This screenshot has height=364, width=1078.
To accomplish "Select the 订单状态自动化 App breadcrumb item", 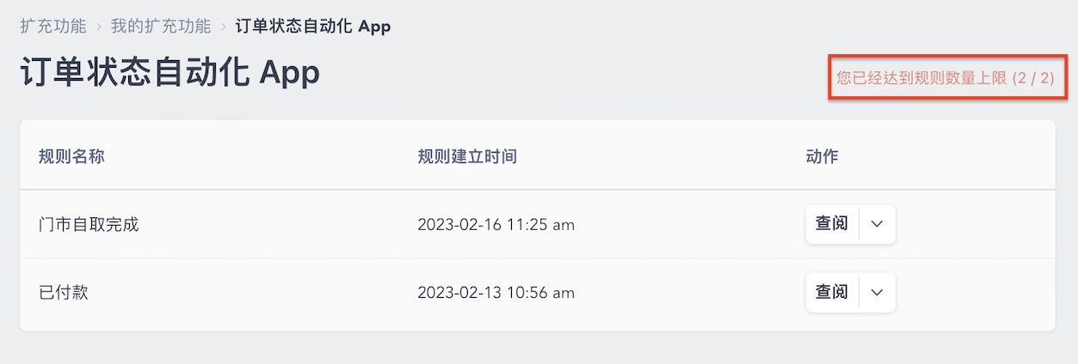I will (x=313, y=26).
